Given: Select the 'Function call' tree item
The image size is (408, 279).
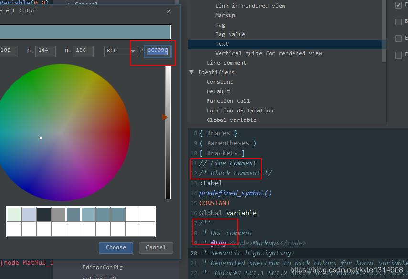Looking at the screenshot, I should coord(228,101).
